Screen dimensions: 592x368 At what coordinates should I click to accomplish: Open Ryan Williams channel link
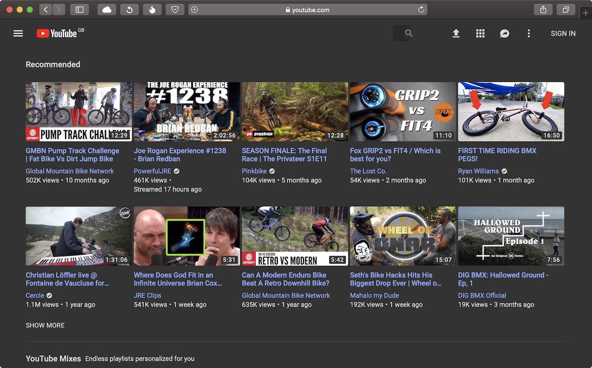coord(478,171)
